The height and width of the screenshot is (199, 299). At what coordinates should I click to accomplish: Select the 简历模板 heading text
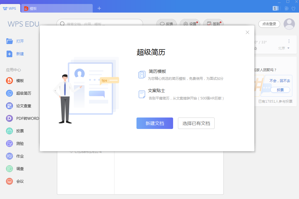click(x=157, y=71)
